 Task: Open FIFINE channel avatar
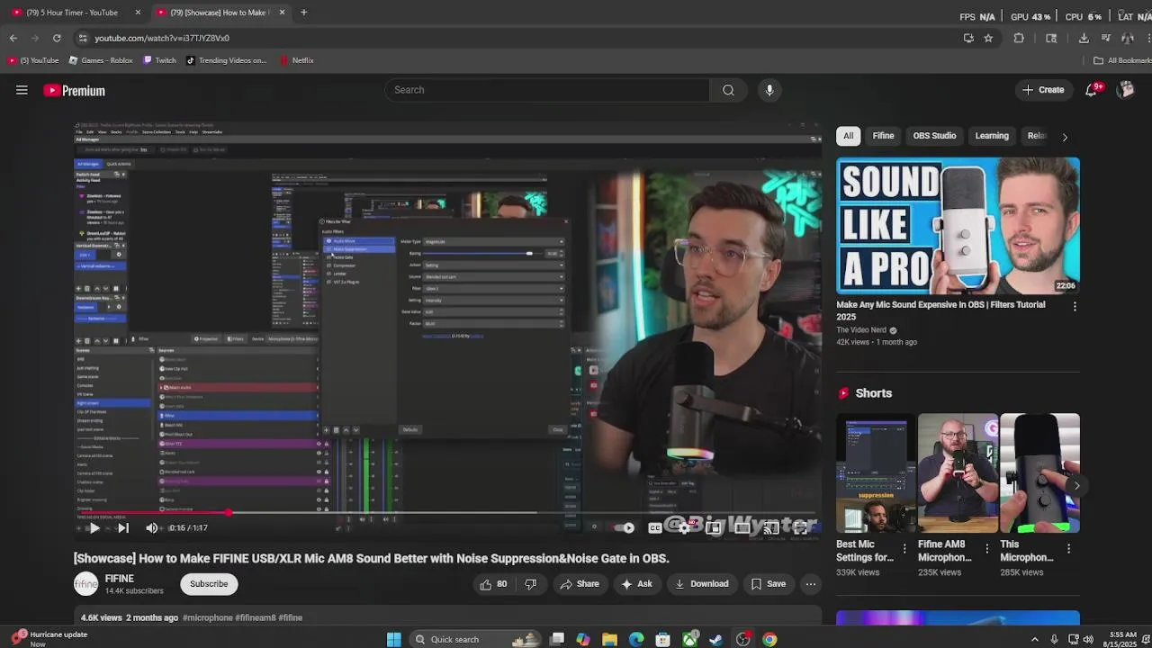pyautogui.click(x=85, y=584)
